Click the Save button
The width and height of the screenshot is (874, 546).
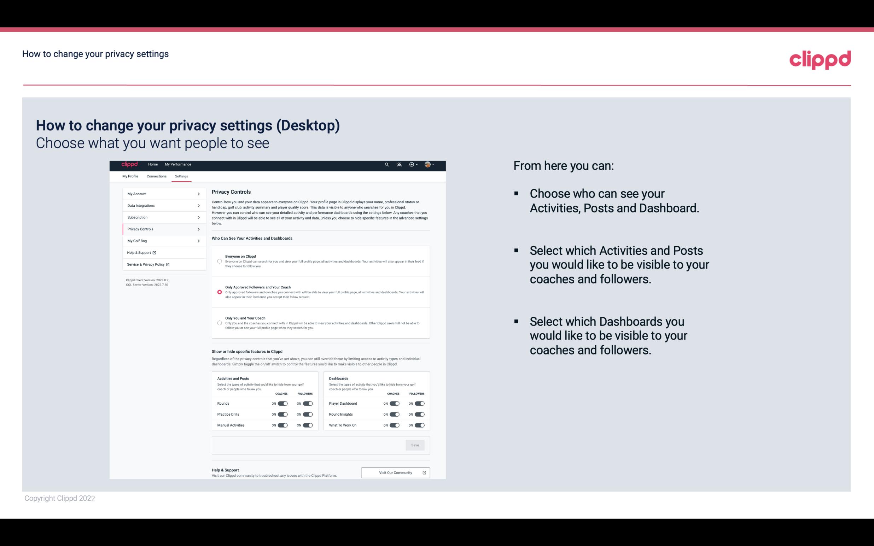tap(415, 445)
